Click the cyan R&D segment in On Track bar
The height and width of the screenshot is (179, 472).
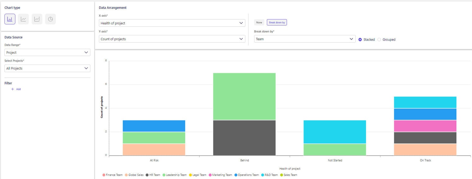tap(425, 102)
